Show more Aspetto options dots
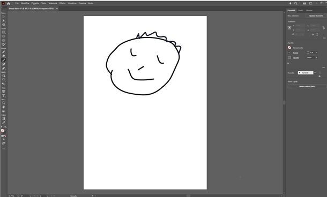The width and height of the screenshot is (327, 197). pos(323,67)
